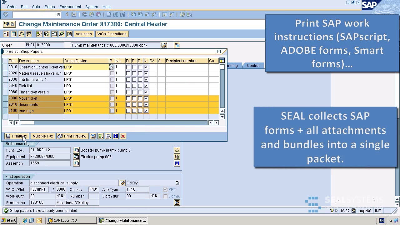This screenshot has height=225, width=400.
Task: Click the table settings icon at column header end
Action: pyautogui.click(x=222, y=61)
